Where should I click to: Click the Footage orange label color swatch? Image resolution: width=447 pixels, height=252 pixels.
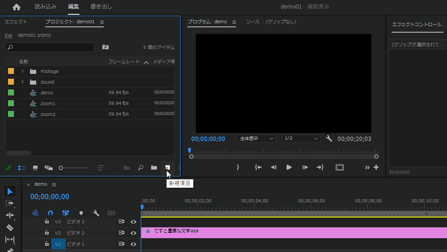tap(11, 71)
